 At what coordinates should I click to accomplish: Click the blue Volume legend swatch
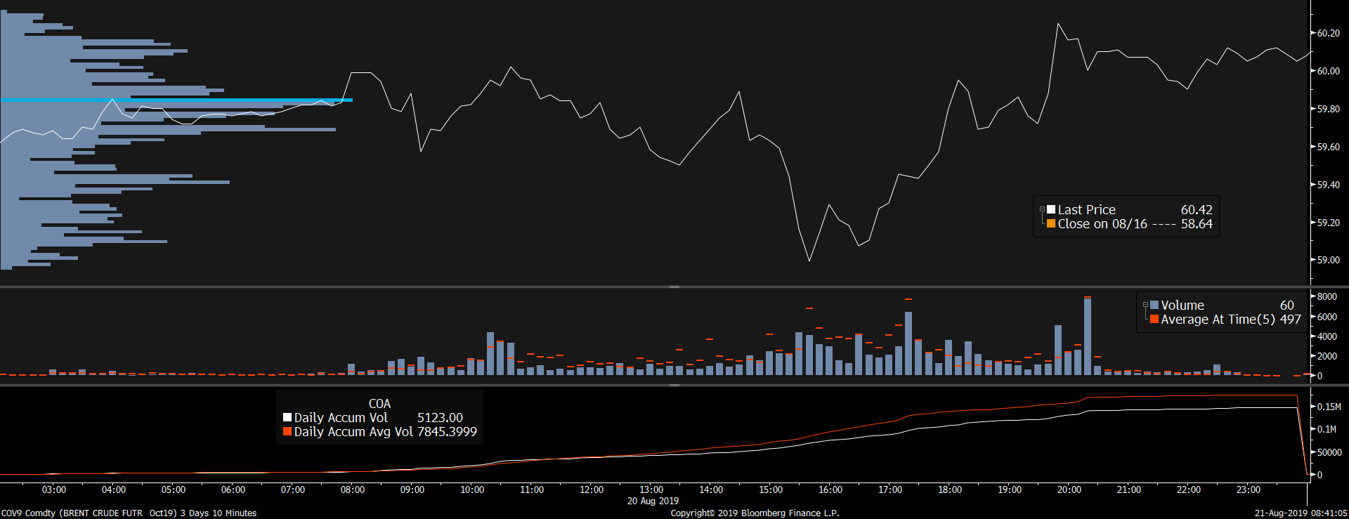click(1154, 305)
